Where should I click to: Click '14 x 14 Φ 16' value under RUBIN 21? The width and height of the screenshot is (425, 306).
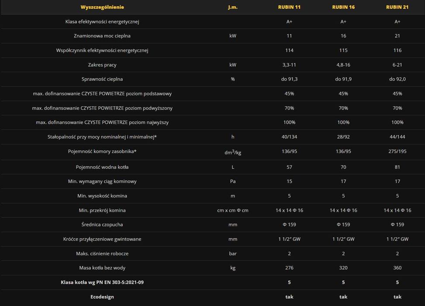[x=397, y=210]
